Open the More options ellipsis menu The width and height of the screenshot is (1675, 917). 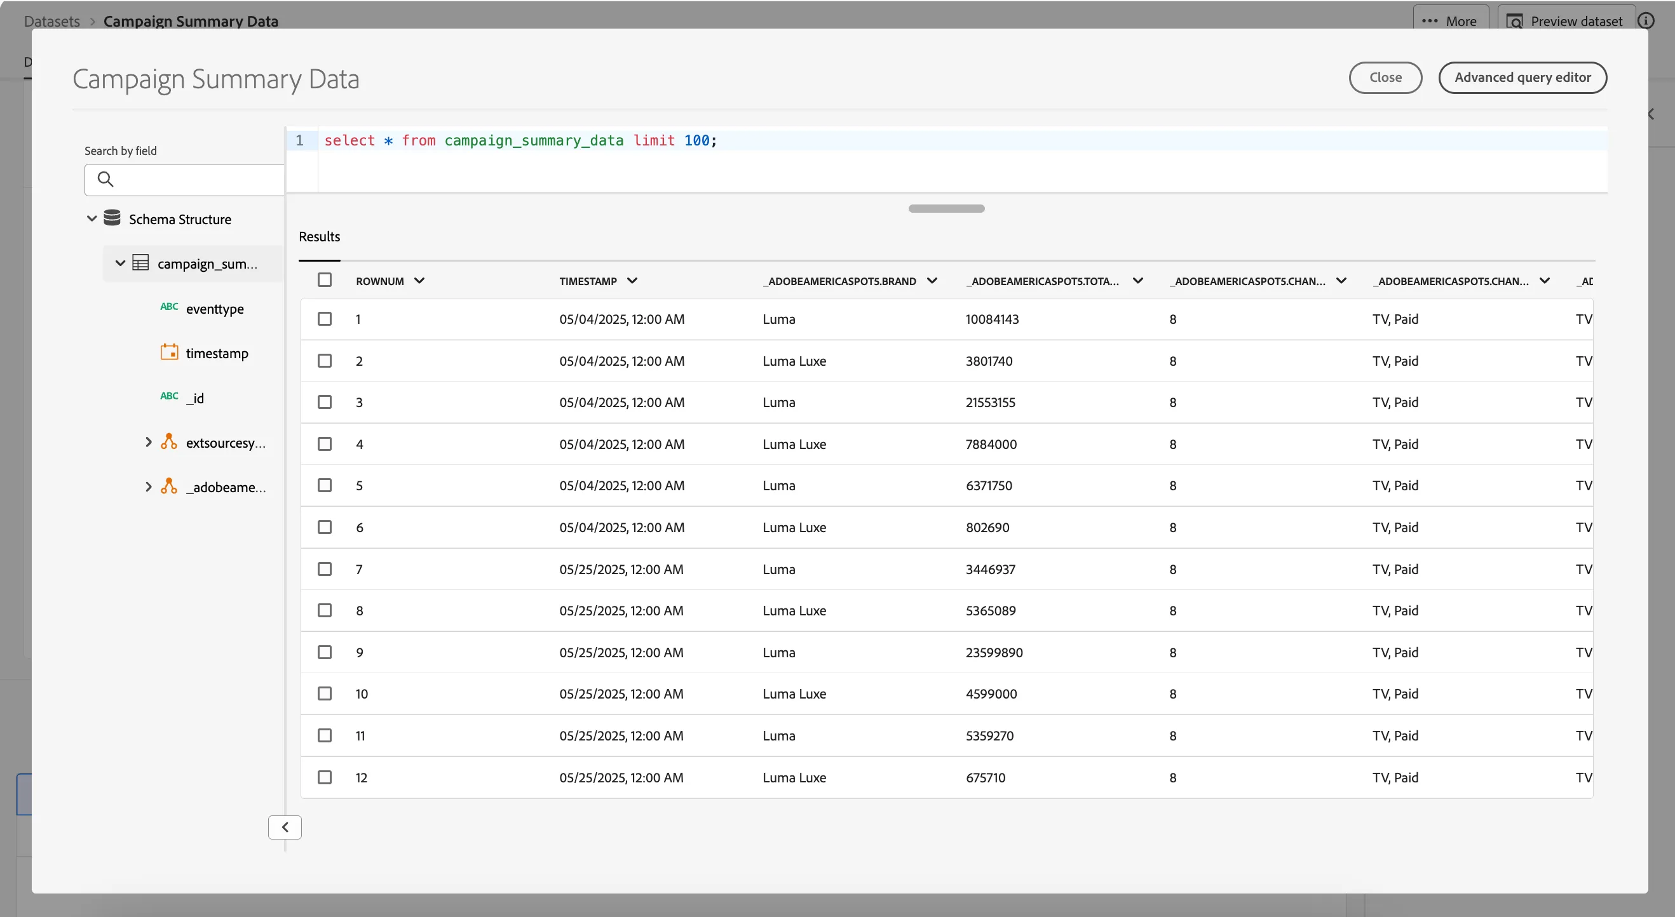click(x=1450, y=21)
